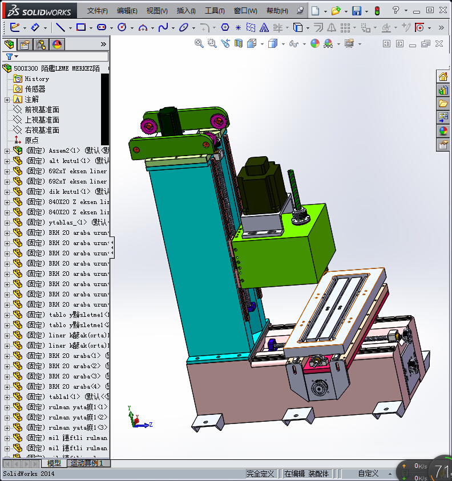Open the 工具(T) menu

(215, 11)
